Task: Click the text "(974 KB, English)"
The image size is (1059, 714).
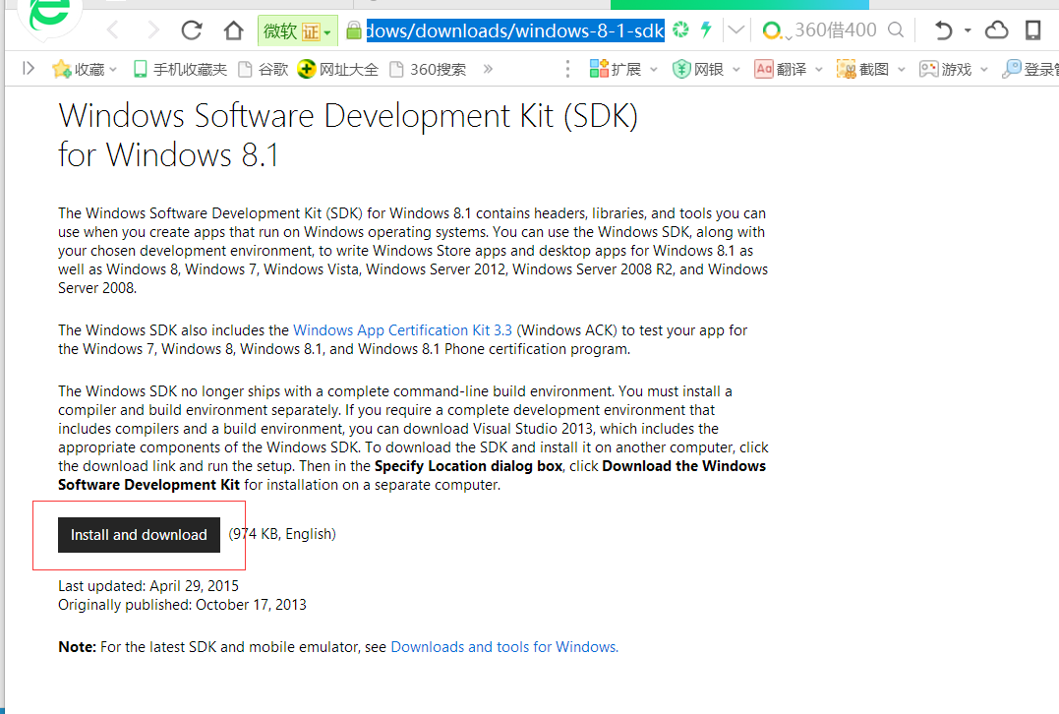Action: (282, 534)
